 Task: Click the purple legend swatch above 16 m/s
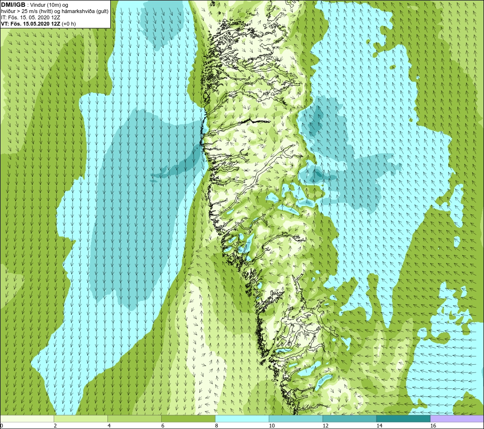[x=457, y=419]
